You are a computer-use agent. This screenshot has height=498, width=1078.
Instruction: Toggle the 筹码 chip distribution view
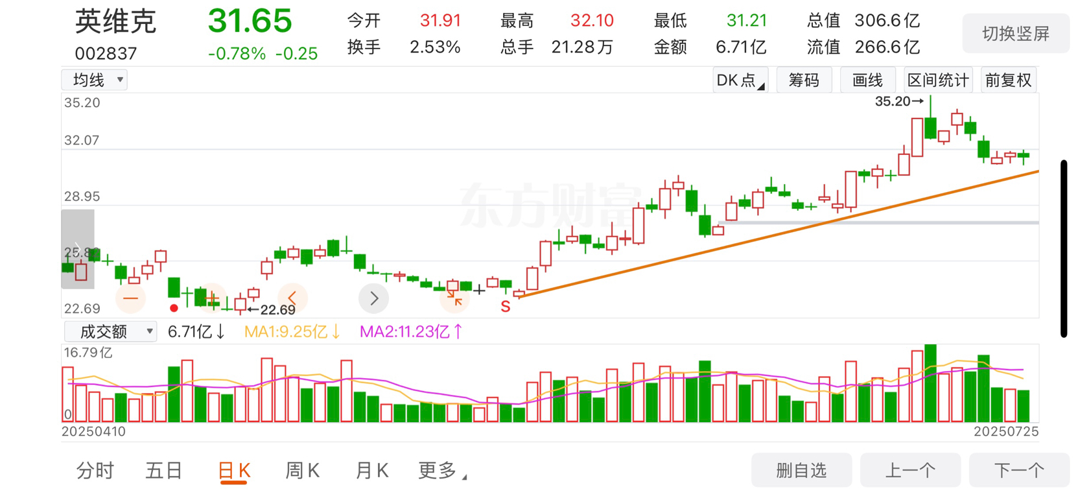[804, 80]
